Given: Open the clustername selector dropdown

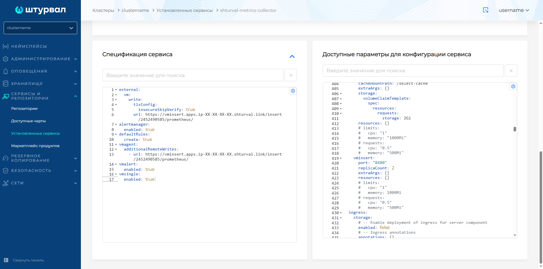Looking at the screenshot, I should coord(40,28).
